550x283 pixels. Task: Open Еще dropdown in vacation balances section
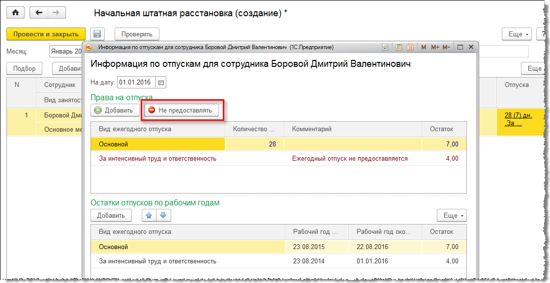[452, 215]
